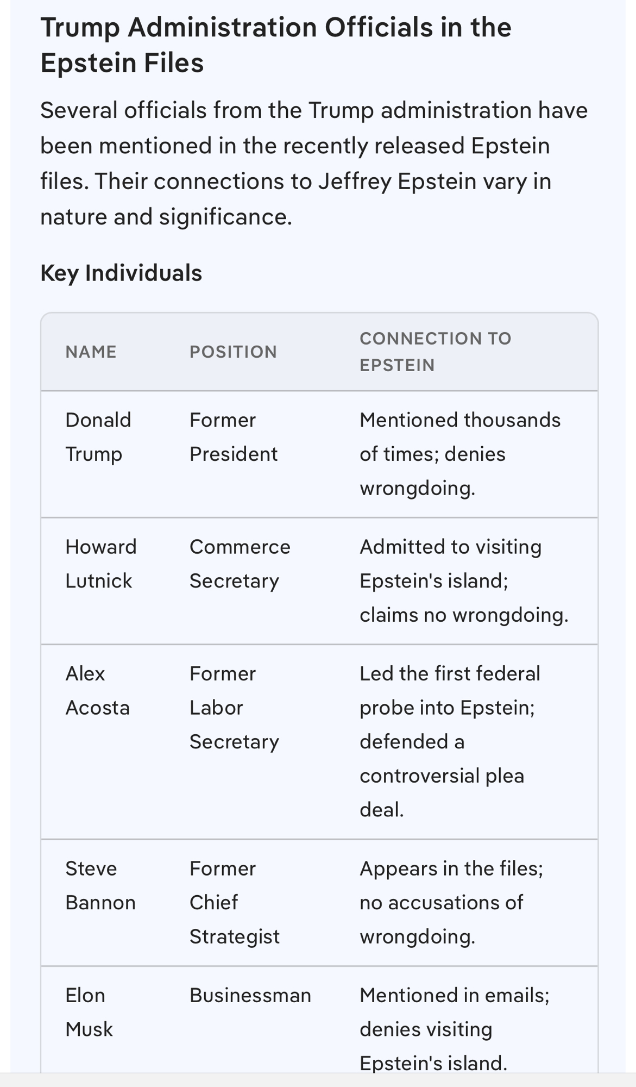Click the 'Mentioned thousands of times' cell

459,454
